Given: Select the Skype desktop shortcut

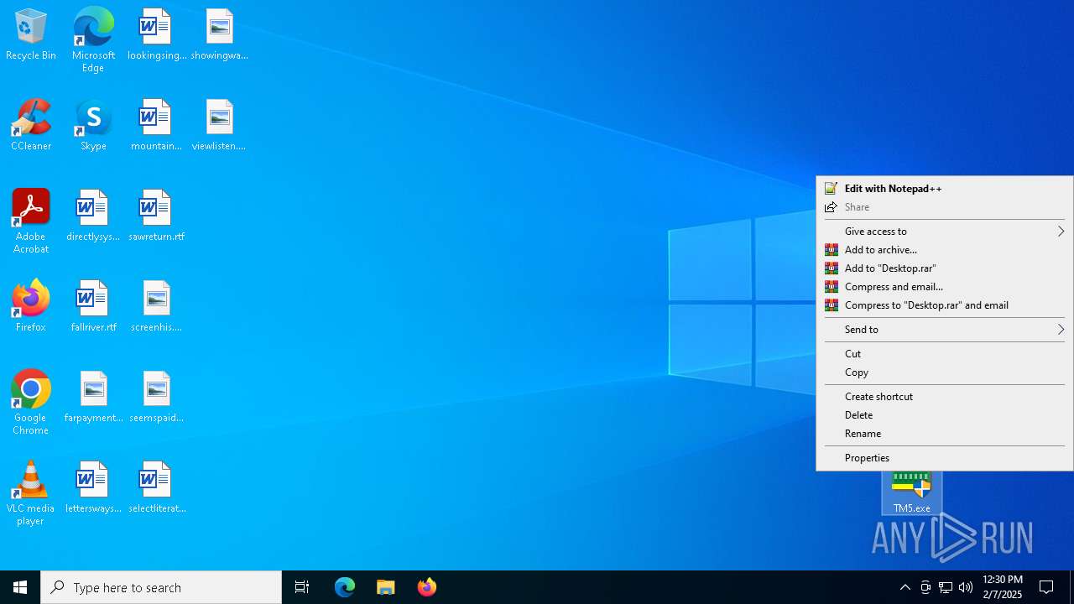Looking at the screenshot, I should (x=93, y=125).
